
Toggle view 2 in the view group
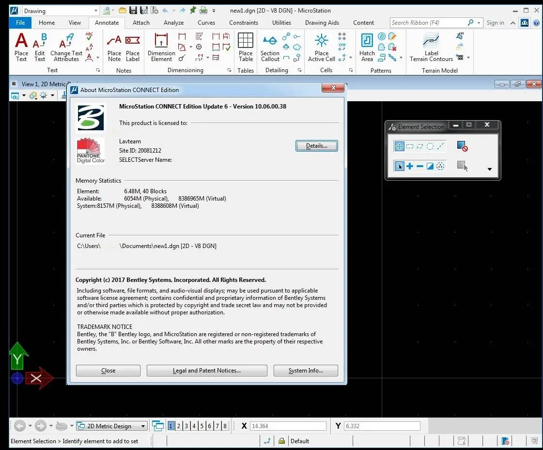click(x=179, y=426)
